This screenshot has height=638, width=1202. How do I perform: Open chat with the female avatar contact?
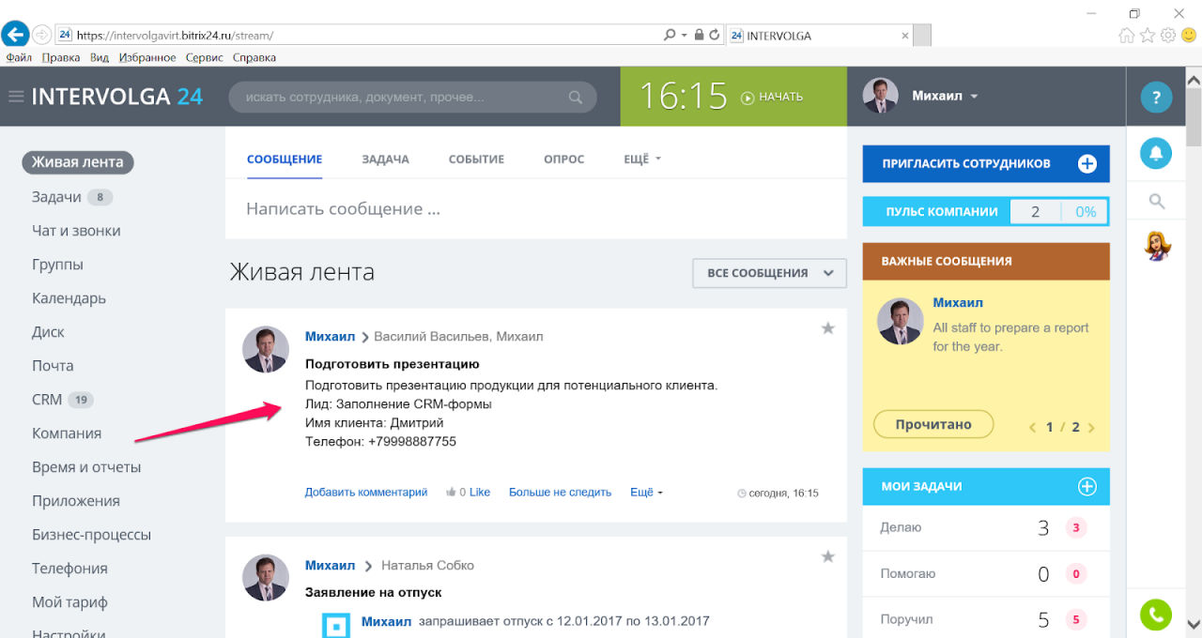1156,246
